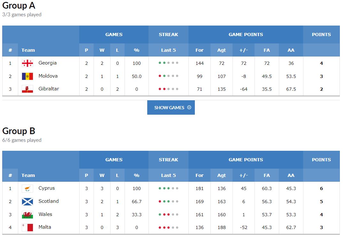Click the Group A Last 5 header
344x237 pixels.
[168, 50]
